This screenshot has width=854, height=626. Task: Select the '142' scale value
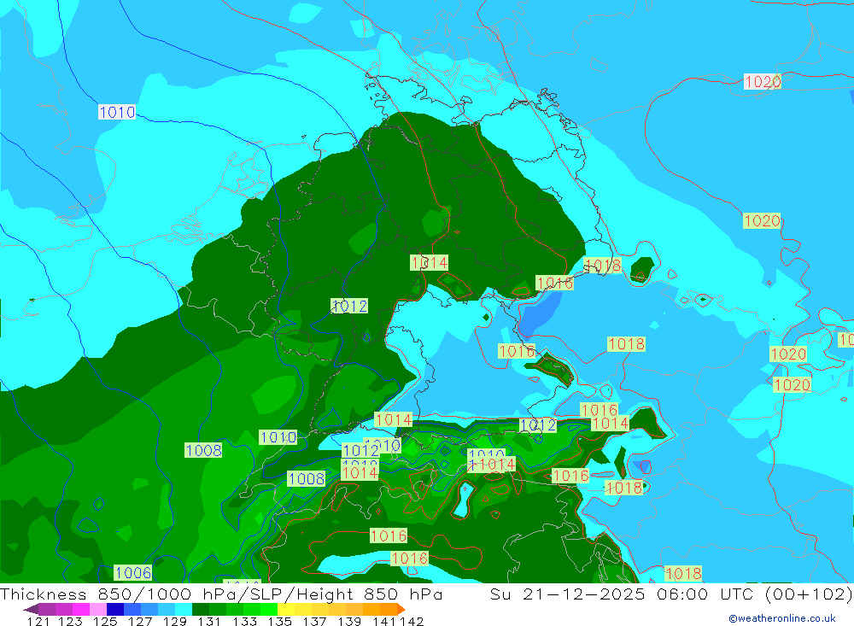click(412, 621)
